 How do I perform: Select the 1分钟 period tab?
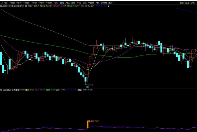[12, 3]
